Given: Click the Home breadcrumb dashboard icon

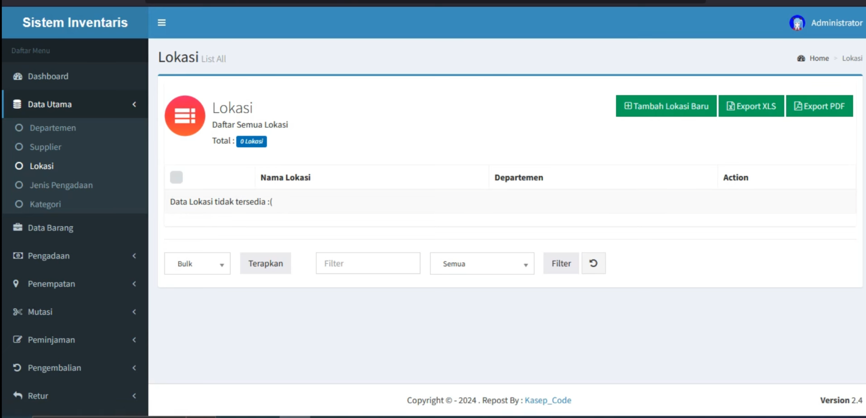Looking at the screenshot, I should coord(801,58).
